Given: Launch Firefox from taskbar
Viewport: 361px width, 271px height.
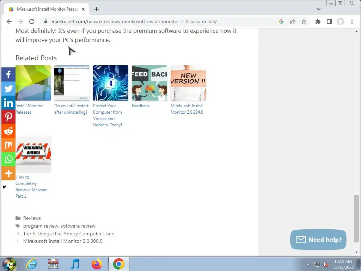Looking at the screenshot, I should click(97, 264).
